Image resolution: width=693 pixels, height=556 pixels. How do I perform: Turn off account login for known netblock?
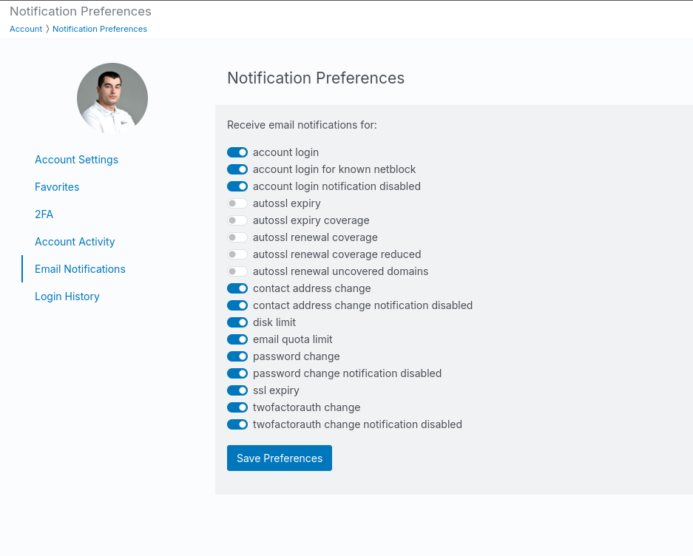(237, 169)
